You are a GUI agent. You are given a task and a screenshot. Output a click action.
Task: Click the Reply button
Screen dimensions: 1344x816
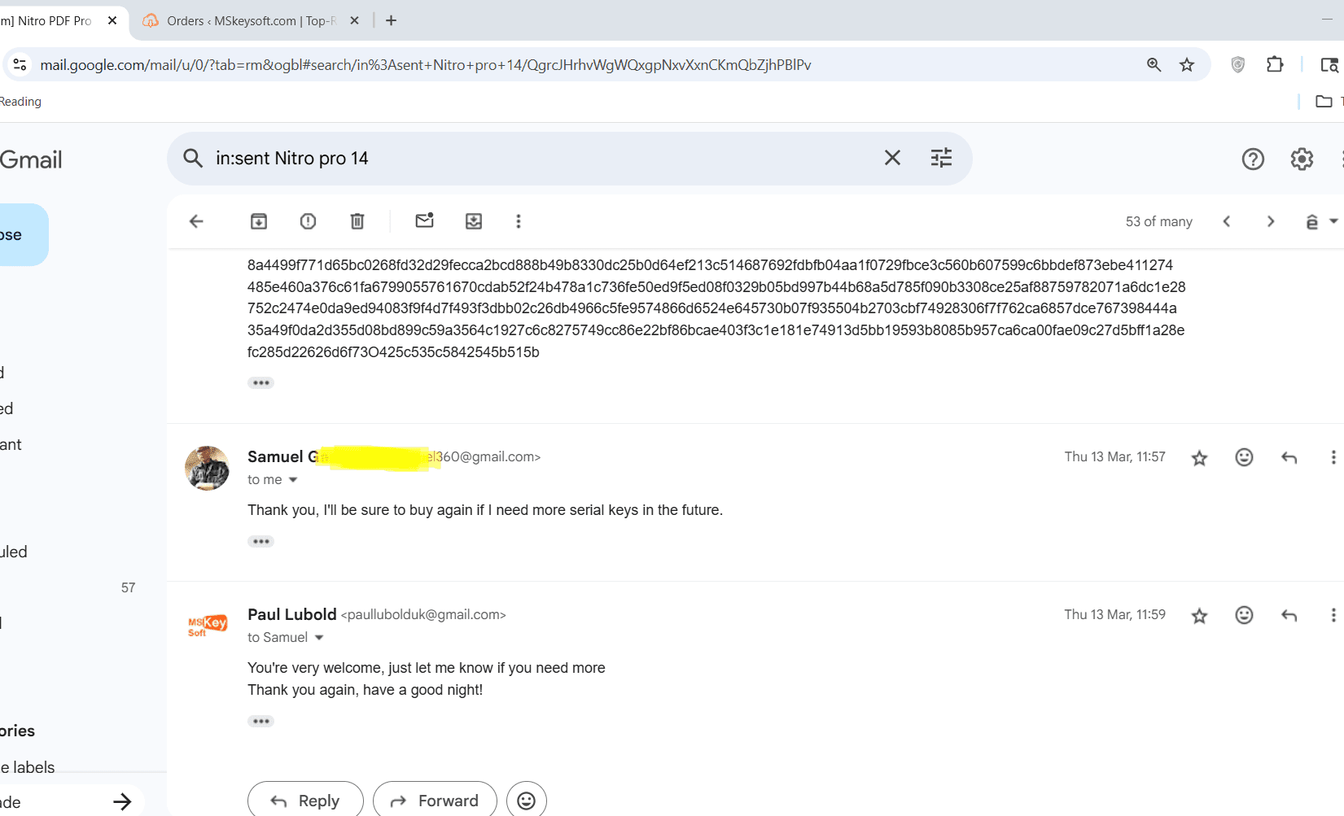[305, 801]
